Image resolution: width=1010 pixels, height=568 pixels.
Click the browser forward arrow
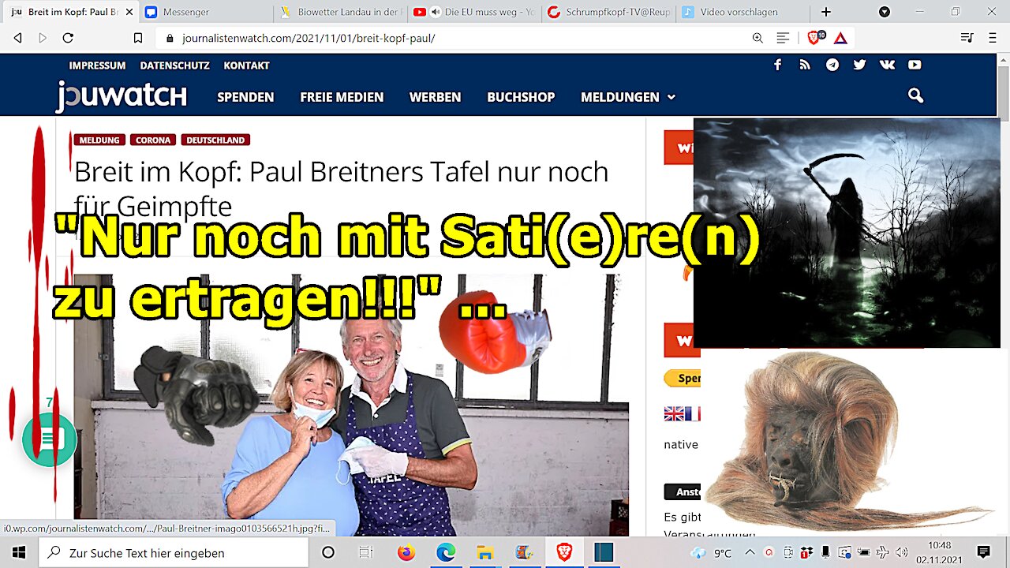pos(43,38)
